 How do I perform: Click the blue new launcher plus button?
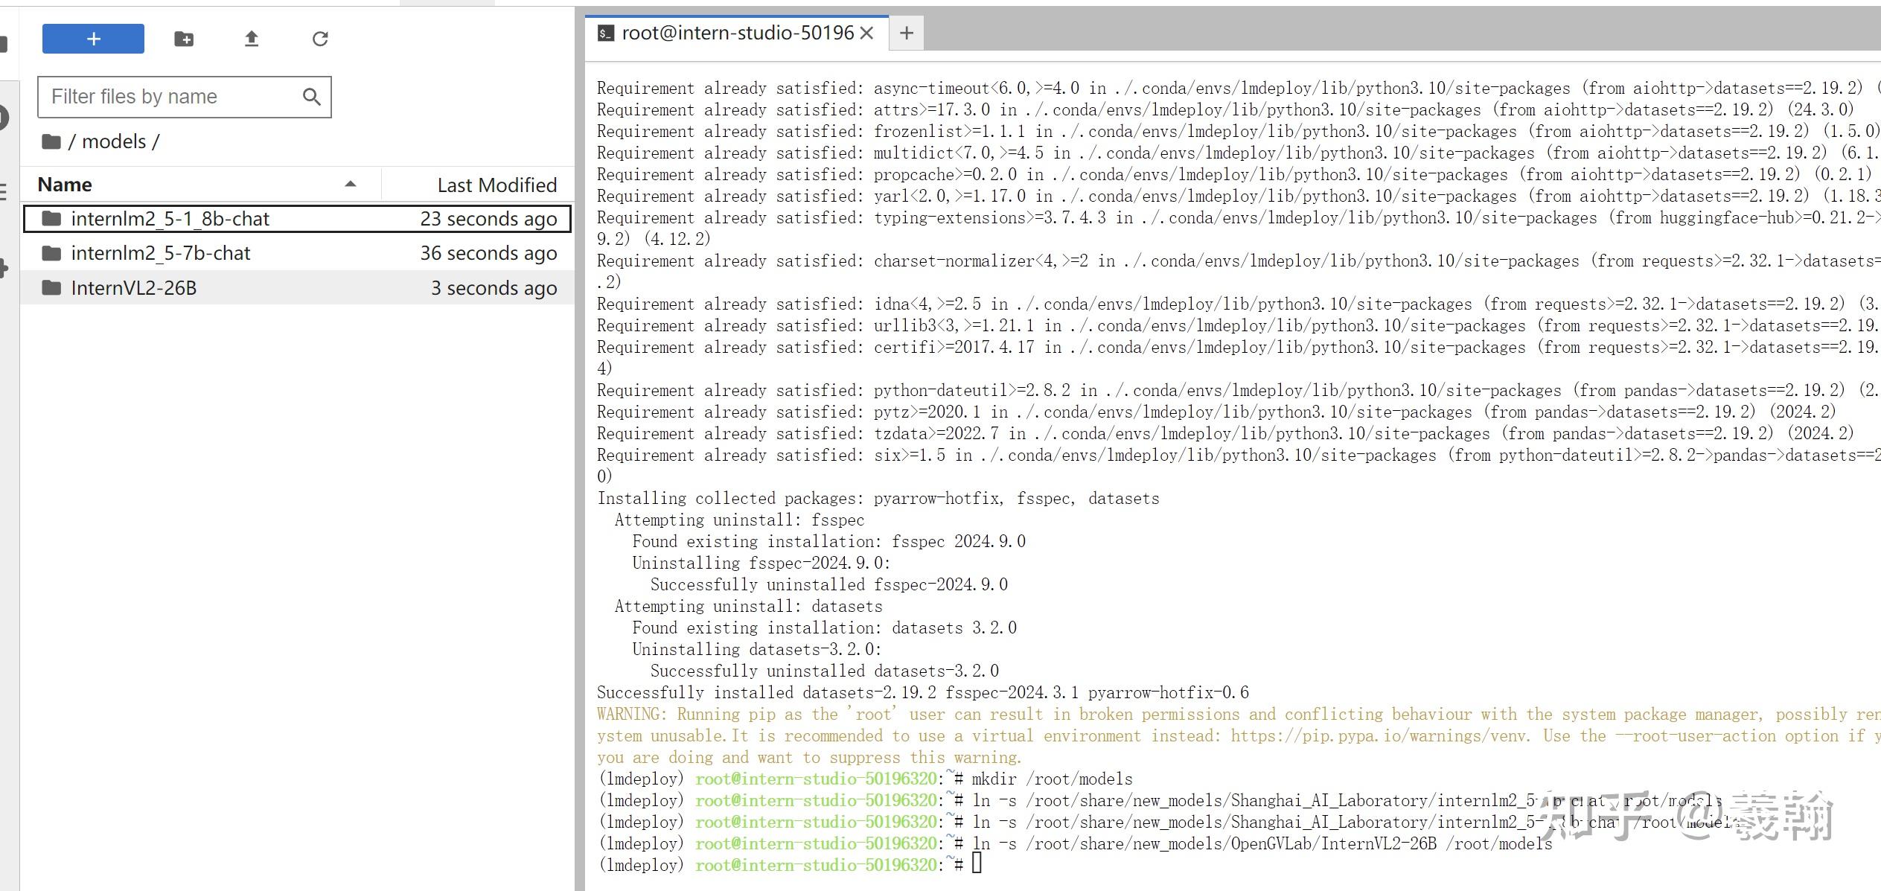tap(93, 39)
